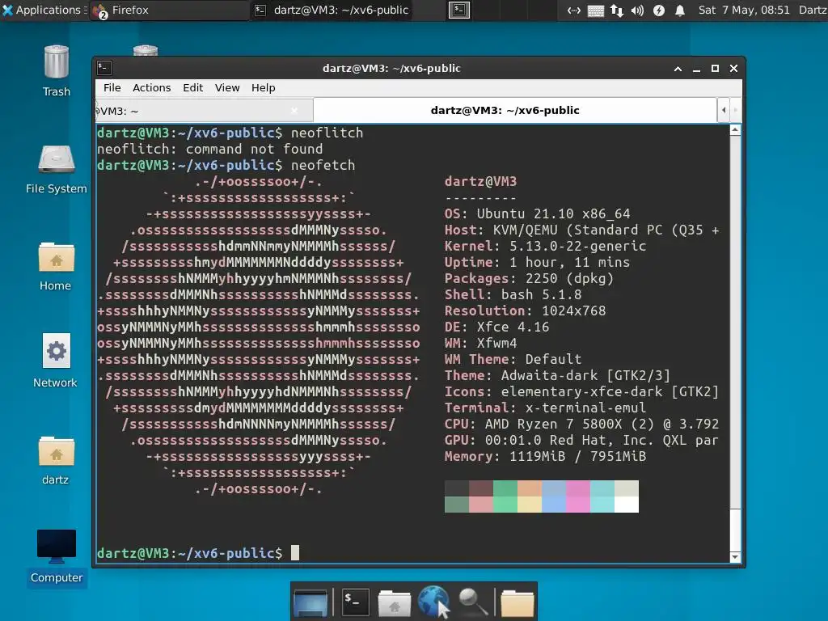Open the Dartz user menu in panel
The image size is (828, 621).
pyautogui.click(x=813, y=10)
